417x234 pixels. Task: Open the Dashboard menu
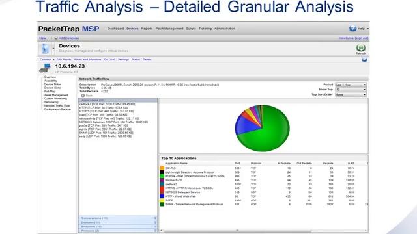pyautogui.click(x=116, y=29)
